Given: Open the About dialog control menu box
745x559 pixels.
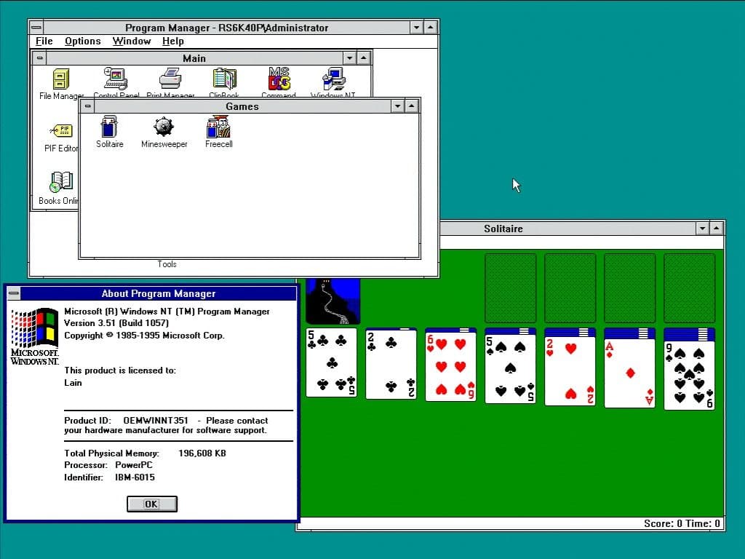Looking at the screenshot, I should (14, 294).
